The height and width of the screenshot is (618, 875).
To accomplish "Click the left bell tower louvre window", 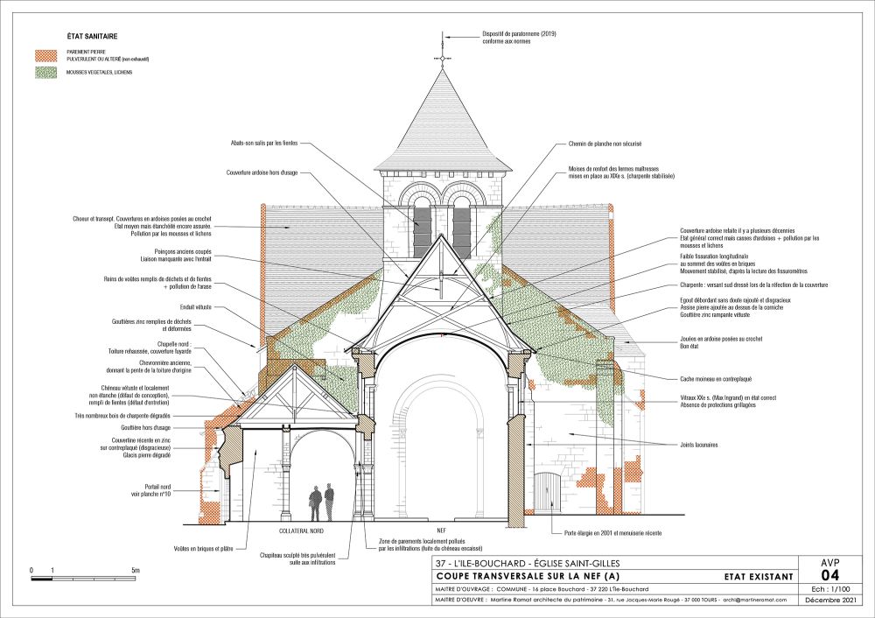I will click(423, 228).
